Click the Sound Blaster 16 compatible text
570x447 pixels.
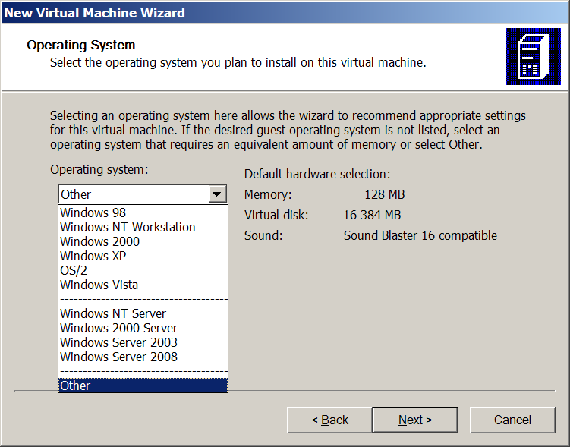click(420, 235)
